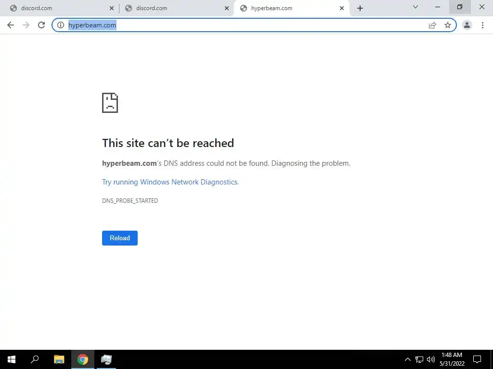Screen dimensions: 493x369
Task: Open Try running Windows Network Diagnostics link
Action: point(170,182)
